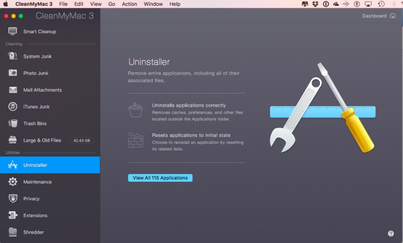
Task: Click the Bluetooth menu bar icon
Action: coord(394,4)
